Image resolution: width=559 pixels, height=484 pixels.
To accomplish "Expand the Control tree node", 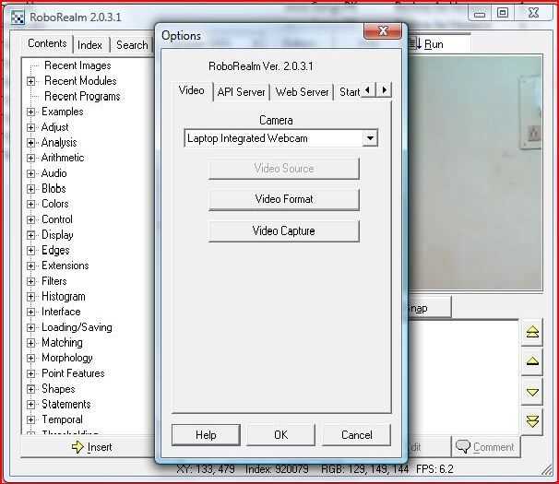I will pyautogui.click(x=31, y=219).
